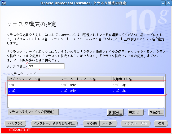Click the クラスタ名 input field
This screenshot has width=172, height=134.
point(46,66)
